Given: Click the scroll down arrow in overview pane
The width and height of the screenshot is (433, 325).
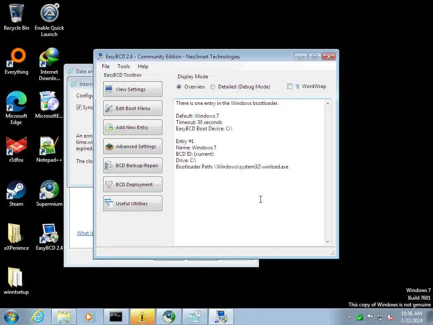Looking at the screenshot, I should 328,242.
